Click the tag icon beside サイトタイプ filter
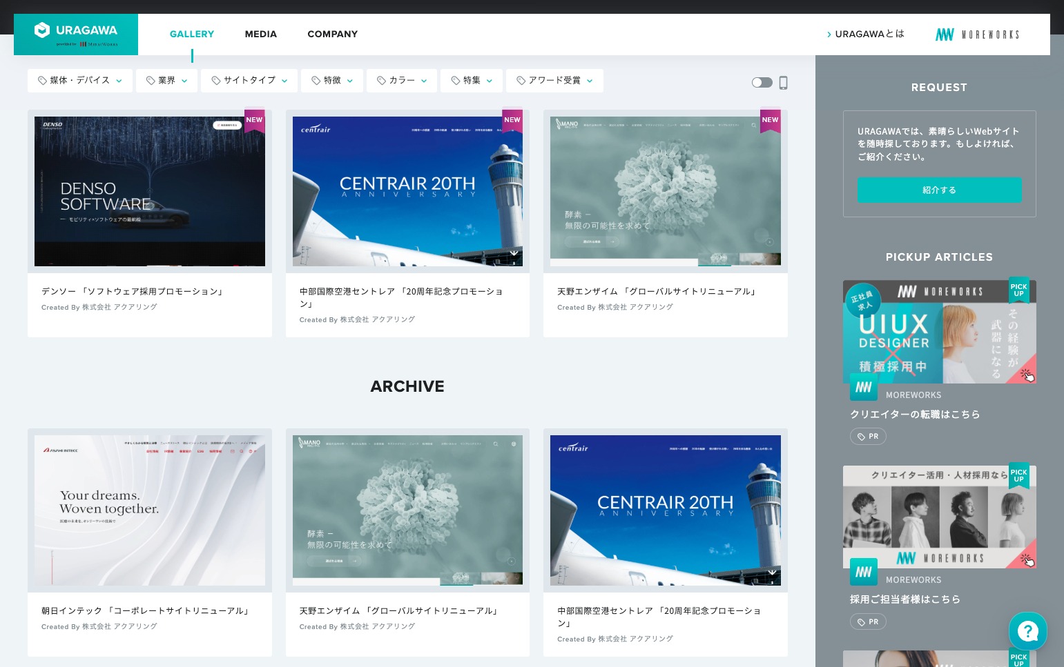1064x667 pixels. point(216,81)
